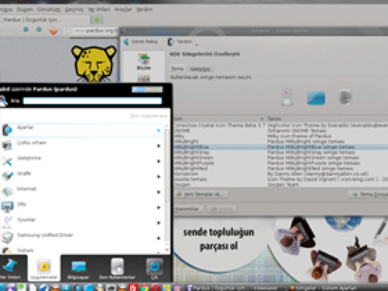Click the sende topluluğun parçası ol banner
The image size is (388, 291).
(218, 239)
